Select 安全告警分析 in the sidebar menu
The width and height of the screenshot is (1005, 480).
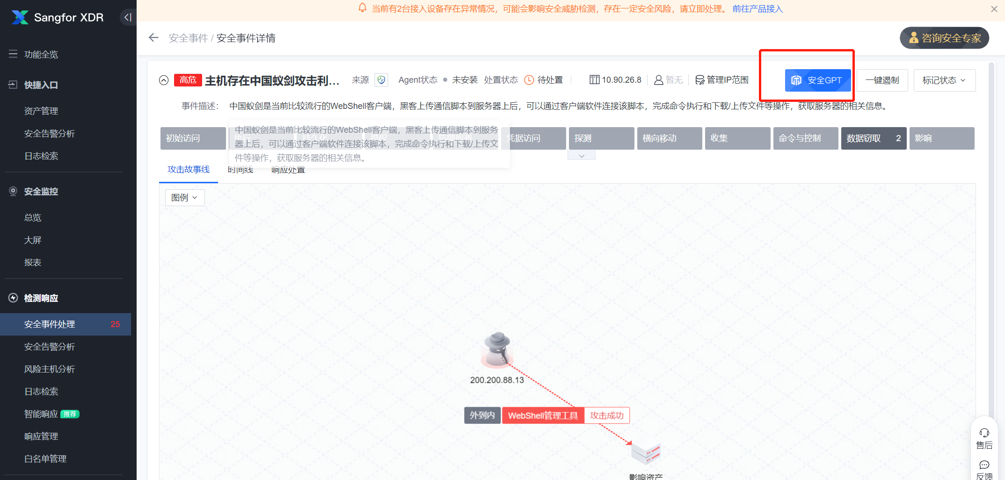click(x=49, y=346)
